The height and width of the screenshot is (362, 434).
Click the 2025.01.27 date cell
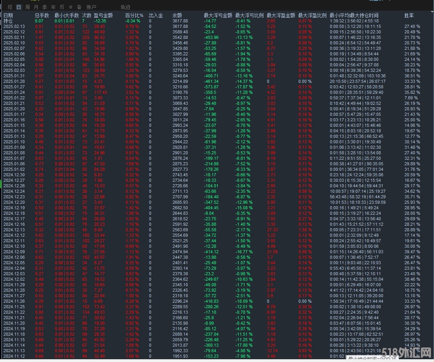pos(14,87)
